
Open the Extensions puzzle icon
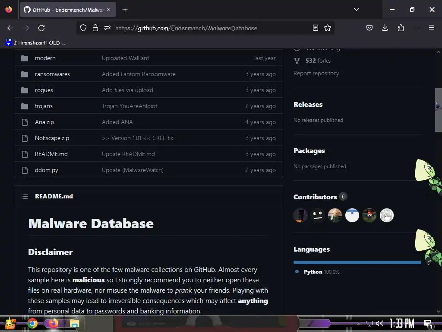pyautogui.click(x=401, y=28)
